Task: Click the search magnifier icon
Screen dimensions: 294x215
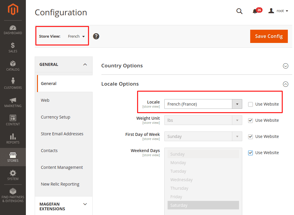Action: (239, 11)
